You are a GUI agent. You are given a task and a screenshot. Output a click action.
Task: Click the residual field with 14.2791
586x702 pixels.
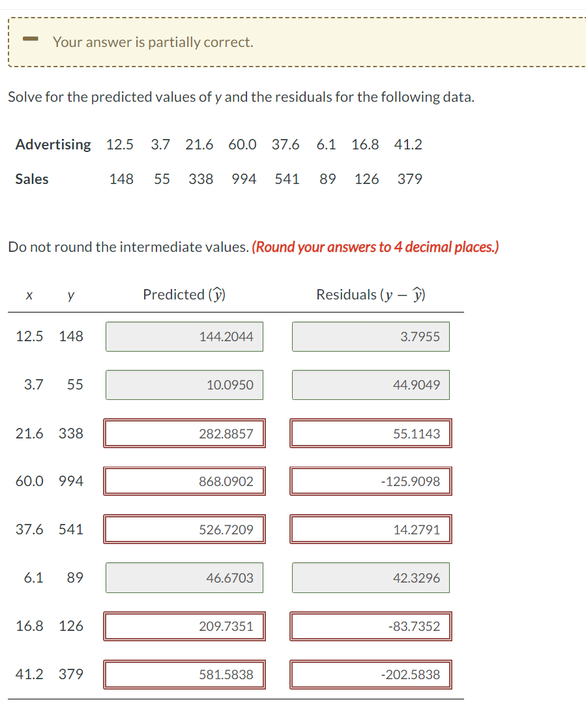pyautogui.click(x=371, y=529)
